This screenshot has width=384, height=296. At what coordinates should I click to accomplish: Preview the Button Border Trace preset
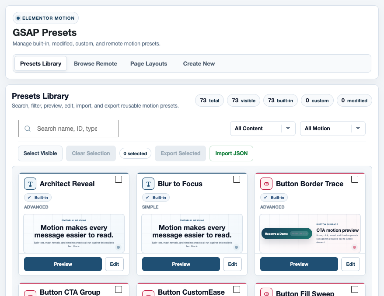(x=299, y=264)
